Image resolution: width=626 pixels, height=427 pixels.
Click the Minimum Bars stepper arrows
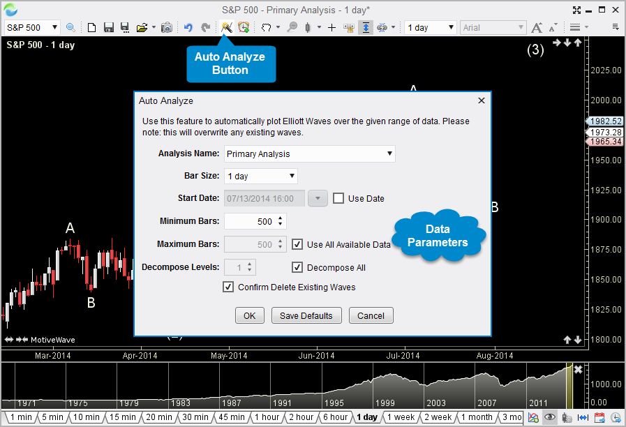tap(281, 221)
